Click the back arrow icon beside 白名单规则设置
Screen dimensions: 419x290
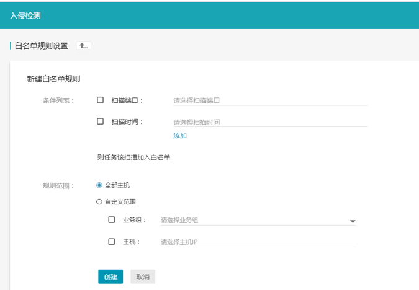(83, 46)
